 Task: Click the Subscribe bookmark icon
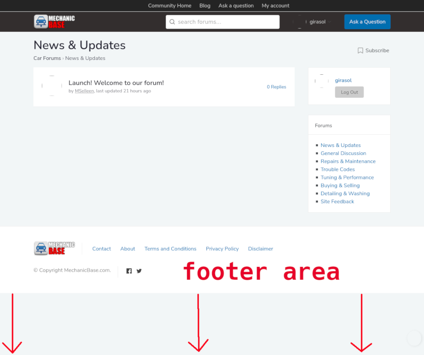pos(360,50)
